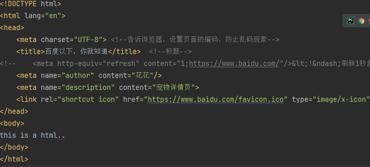Click the baidu.com refresh URL link
This screenshot has width=370, height=167.
point(234,64)
